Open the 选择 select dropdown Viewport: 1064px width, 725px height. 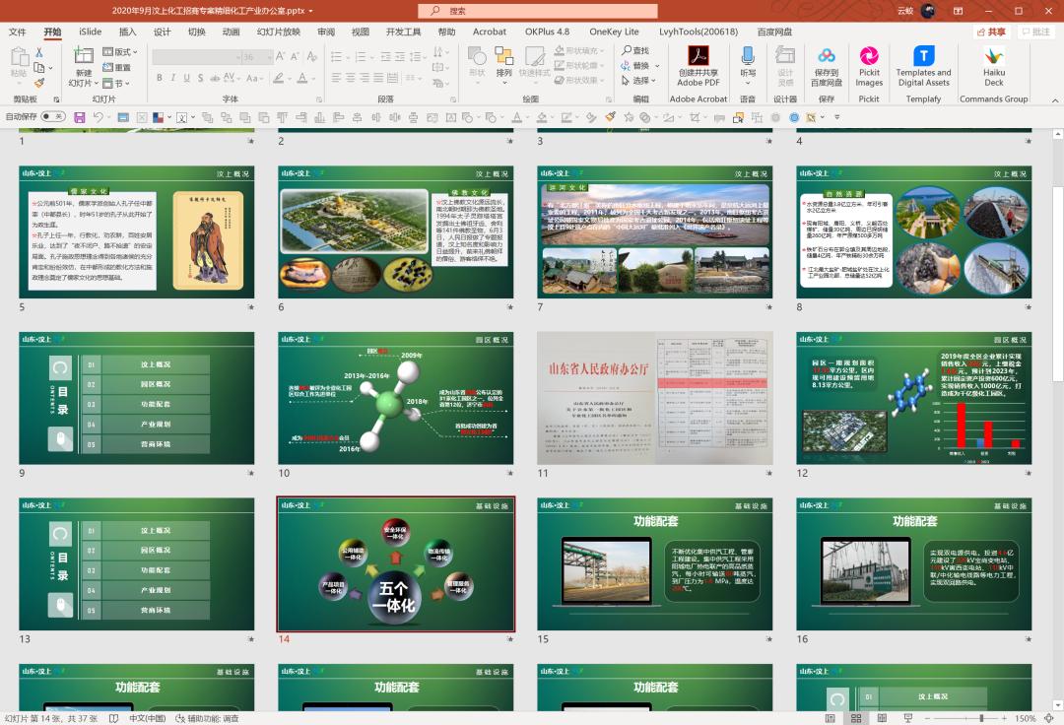(641, 81)
